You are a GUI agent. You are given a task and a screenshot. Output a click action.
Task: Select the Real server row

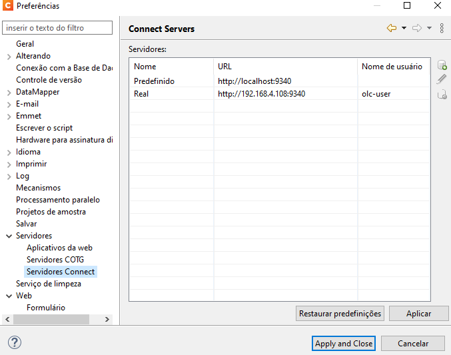click(x=280, y=94)
